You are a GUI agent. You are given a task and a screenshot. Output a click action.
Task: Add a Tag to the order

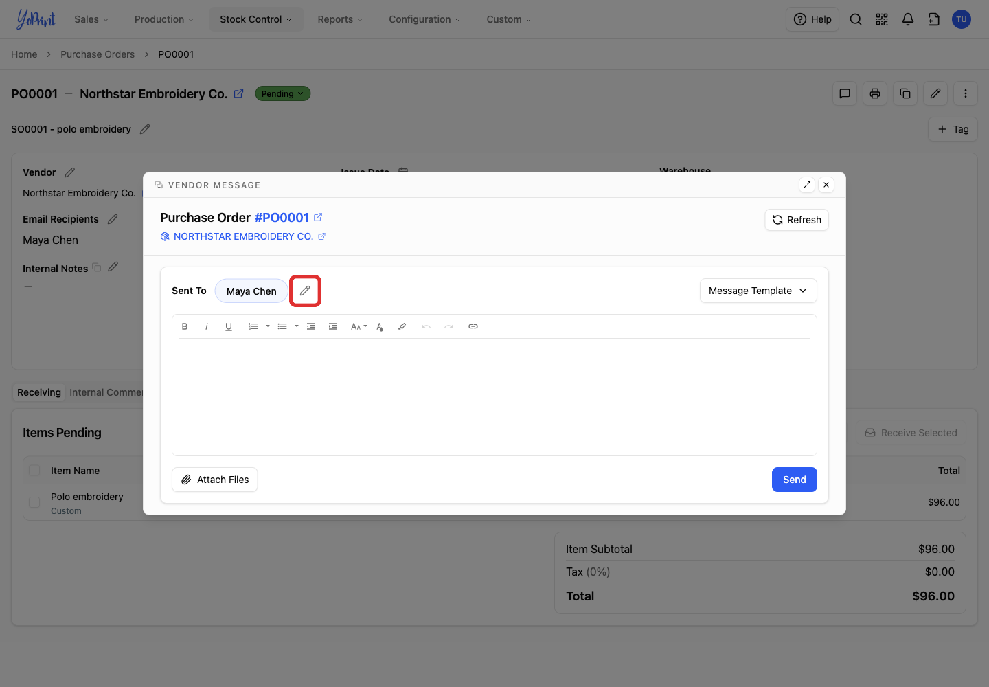point(953,129)
